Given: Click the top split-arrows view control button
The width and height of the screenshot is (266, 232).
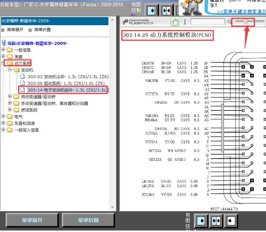Looking at the screenshot, I should pyautogui.click(x=166, y=11).
